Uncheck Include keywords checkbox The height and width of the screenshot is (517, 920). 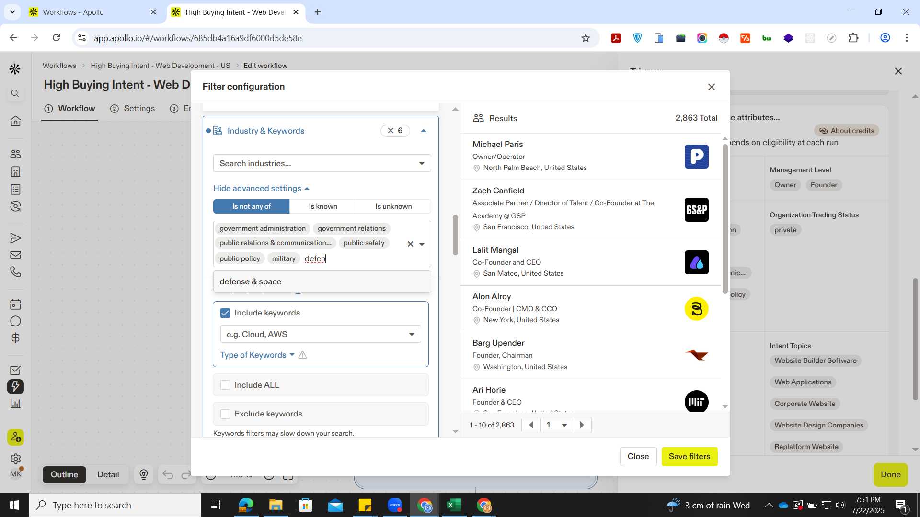pyautogui.click(x=225, y=313)
